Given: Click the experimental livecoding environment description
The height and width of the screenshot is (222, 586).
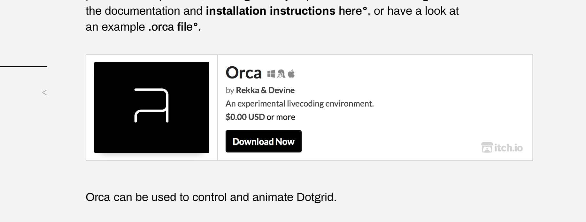Looking at the screenshot, I should 300,104.
